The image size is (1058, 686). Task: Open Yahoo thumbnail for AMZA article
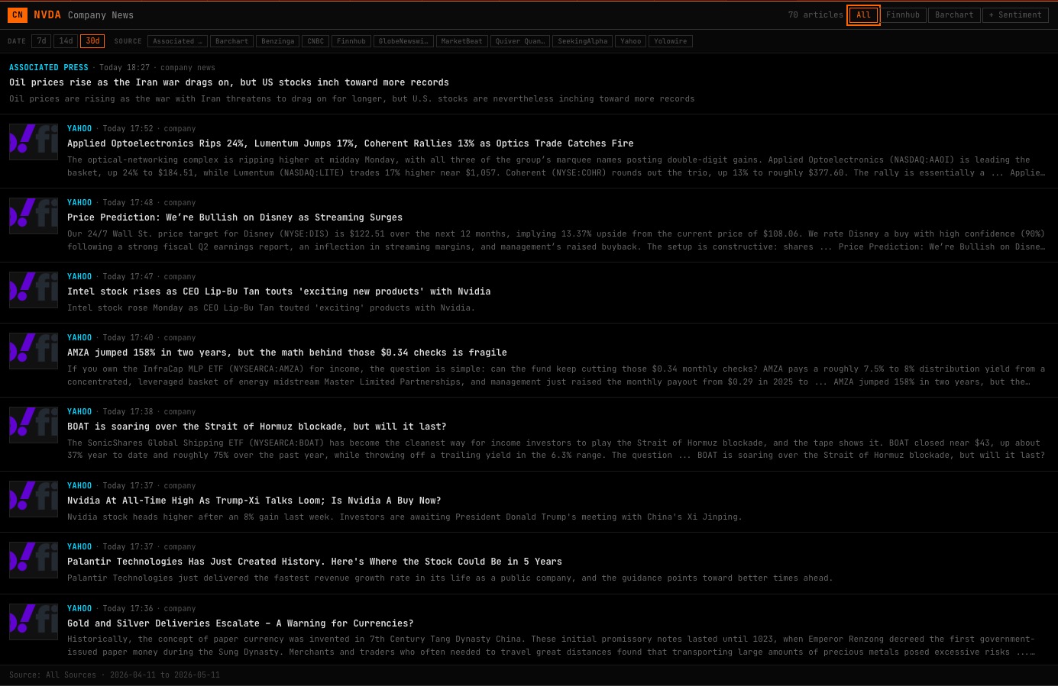34,350
